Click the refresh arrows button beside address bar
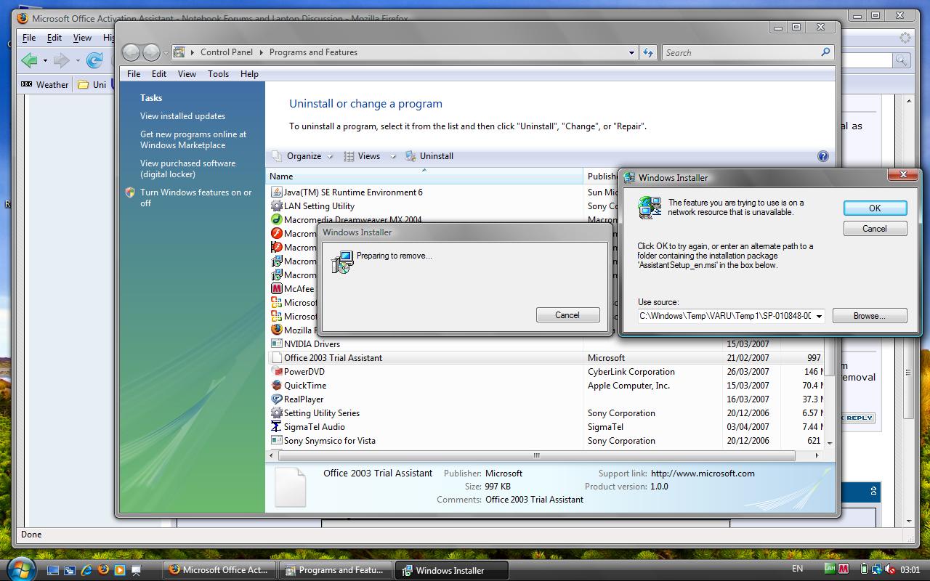930x581 pixels. (648, 52)
